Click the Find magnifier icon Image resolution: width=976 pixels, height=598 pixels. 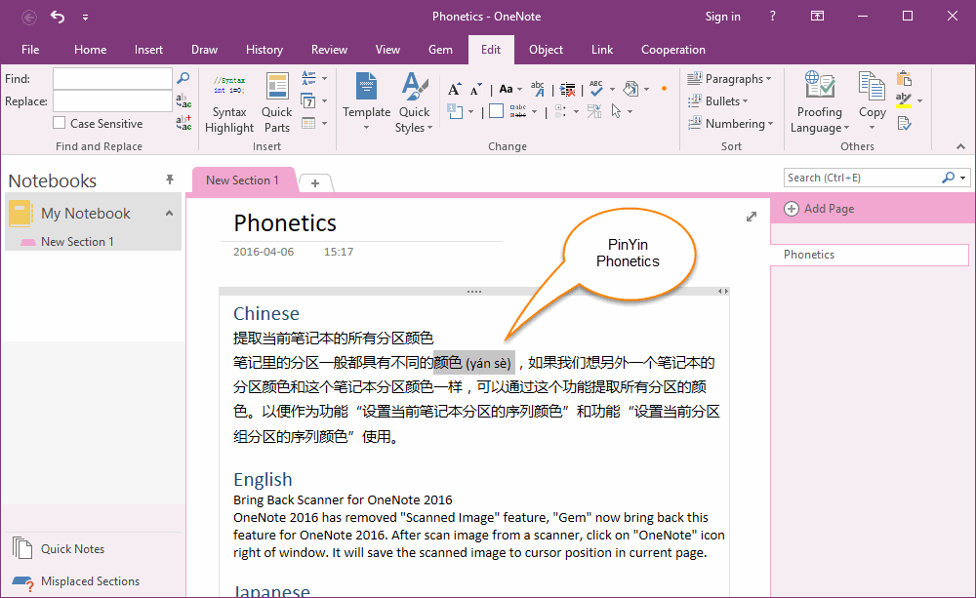(183, 78)
